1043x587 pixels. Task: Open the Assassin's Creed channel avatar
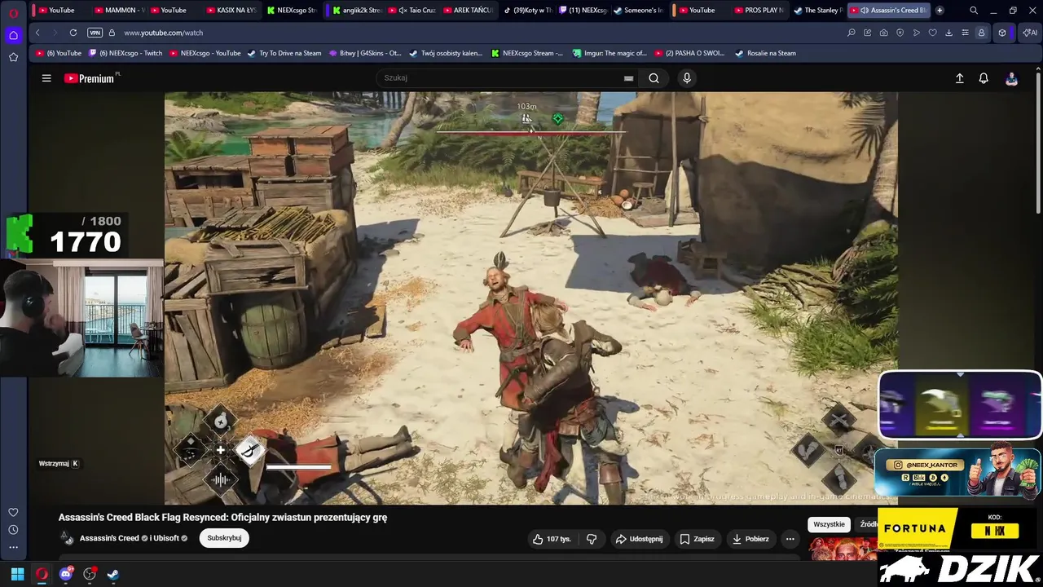click(67, 538)
